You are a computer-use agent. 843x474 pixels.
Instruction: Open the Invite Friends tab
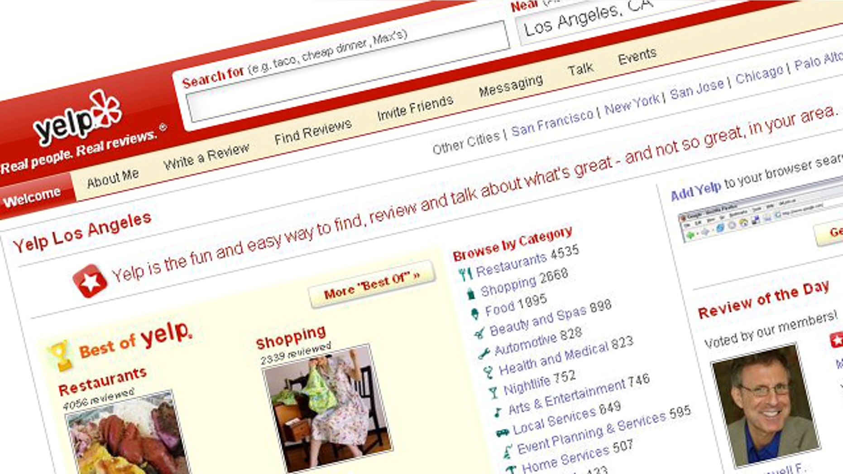pos(415,108)
